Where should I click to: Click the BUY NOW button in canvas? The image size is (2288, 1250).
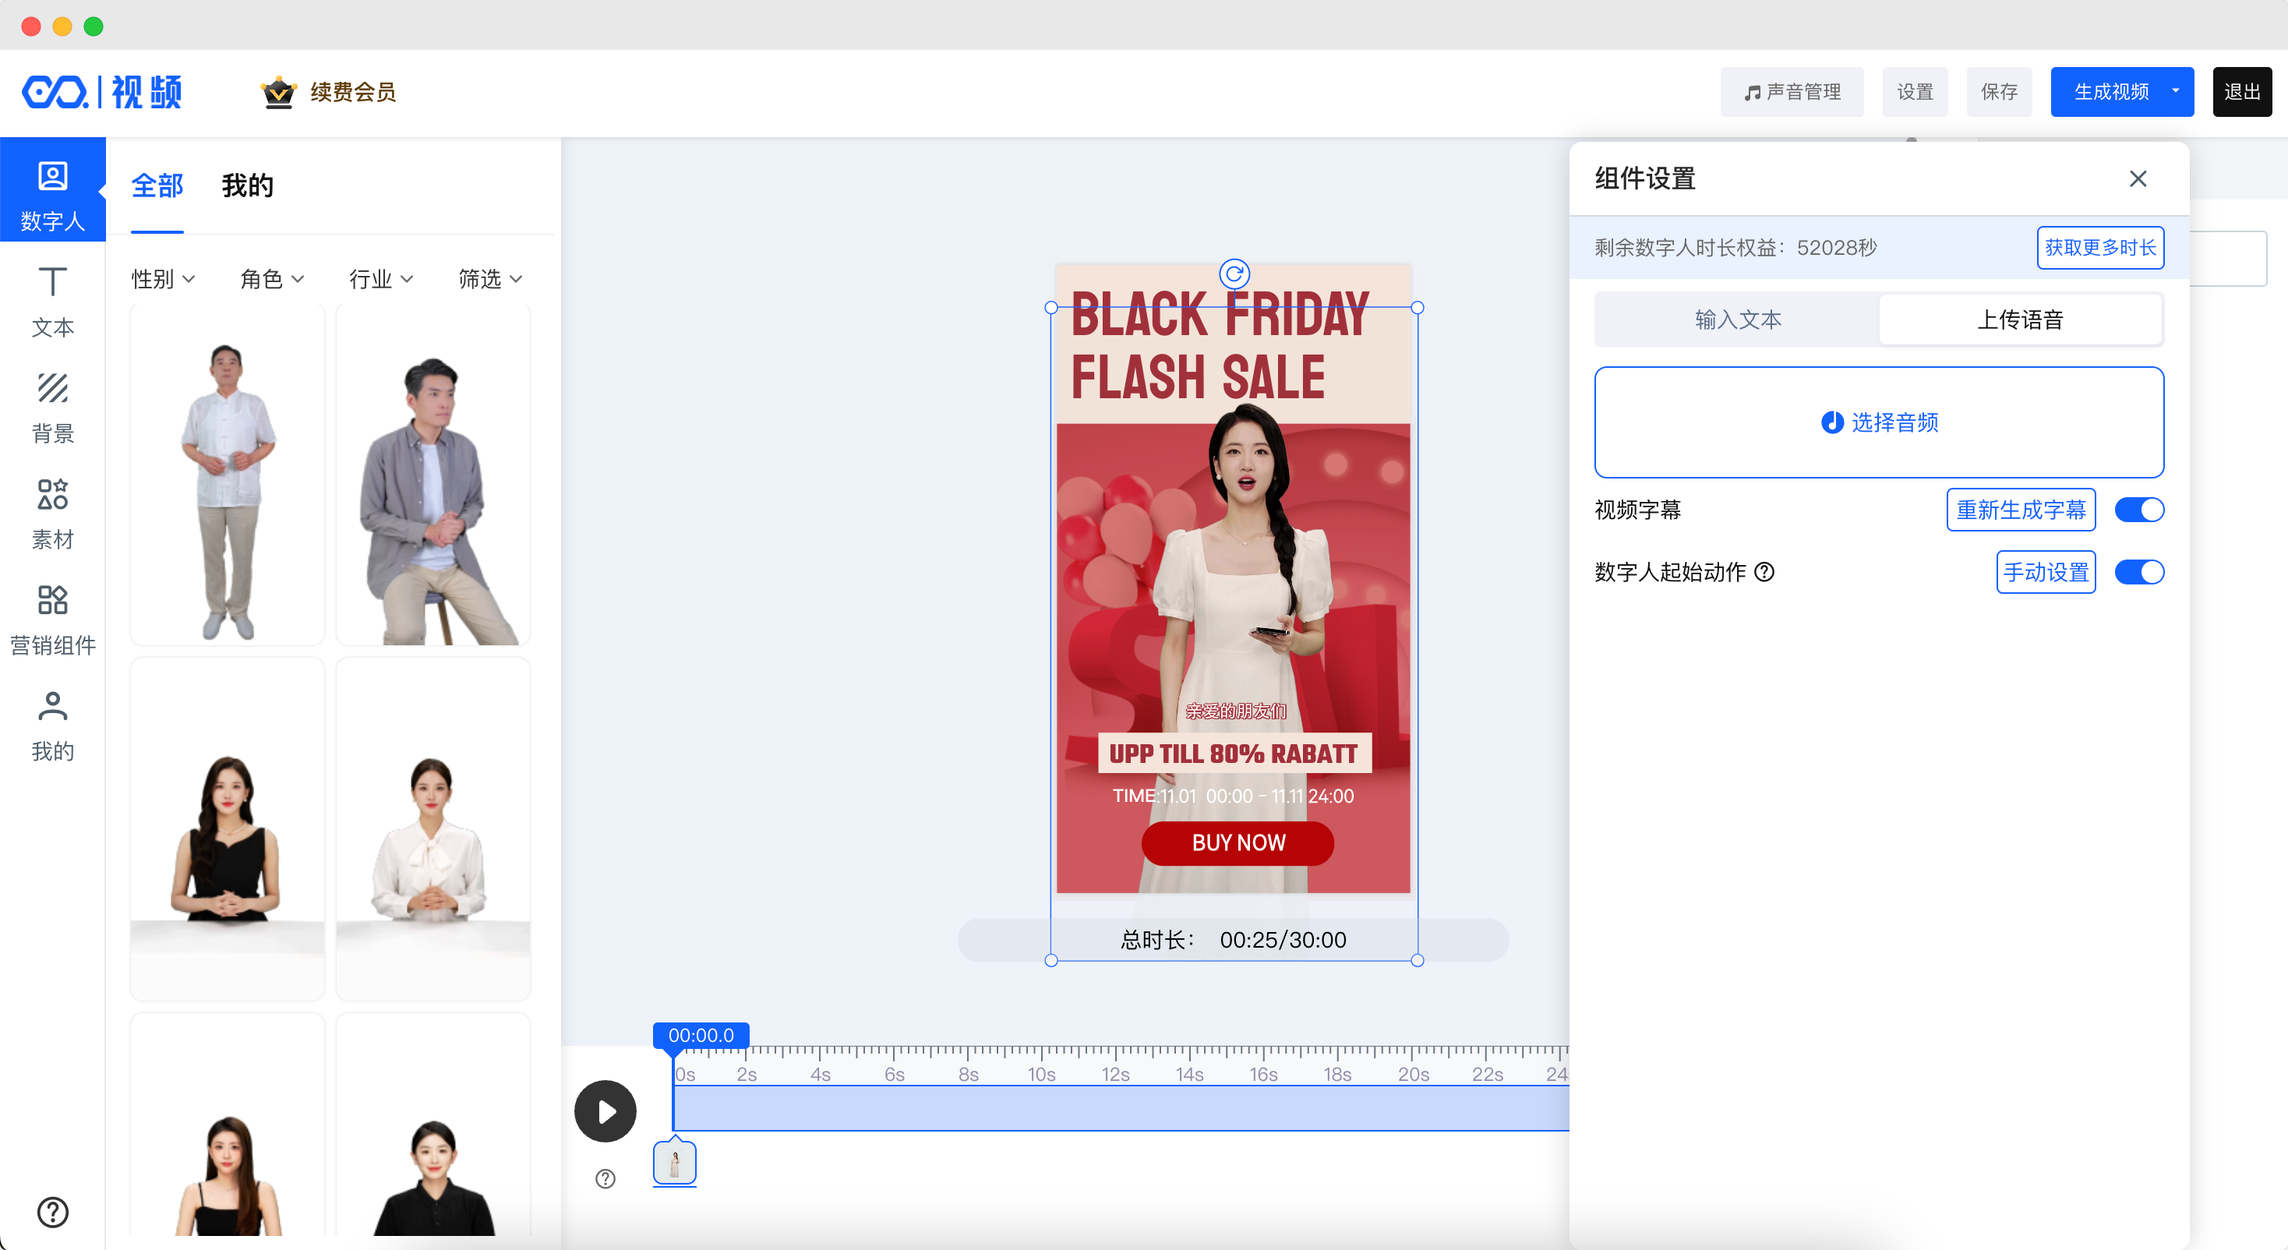[1238, 842]
